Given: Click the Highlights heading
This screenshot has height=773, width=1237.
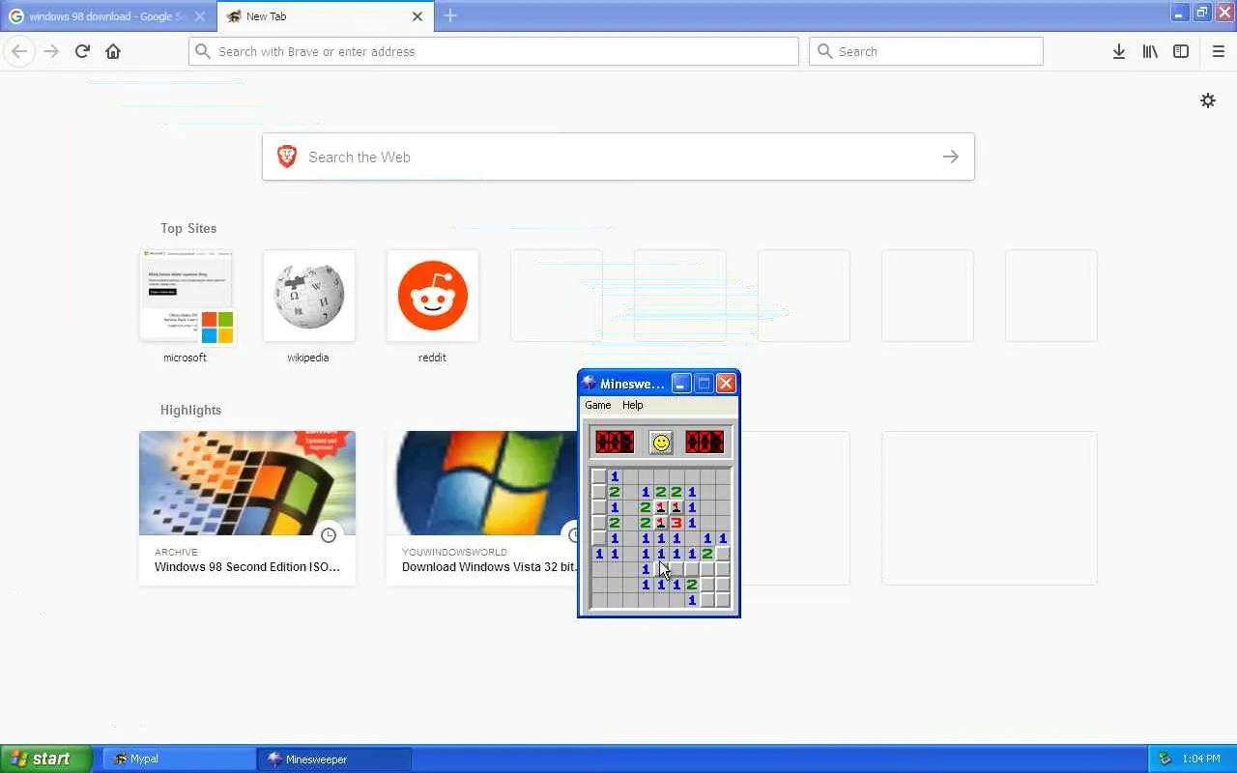Looking at the screenshot, I should pos(190,410).
